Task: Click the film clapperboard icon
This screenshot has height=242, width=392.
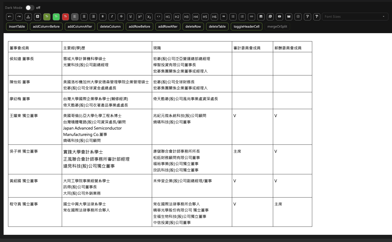Action: click(x=289, y=17)
